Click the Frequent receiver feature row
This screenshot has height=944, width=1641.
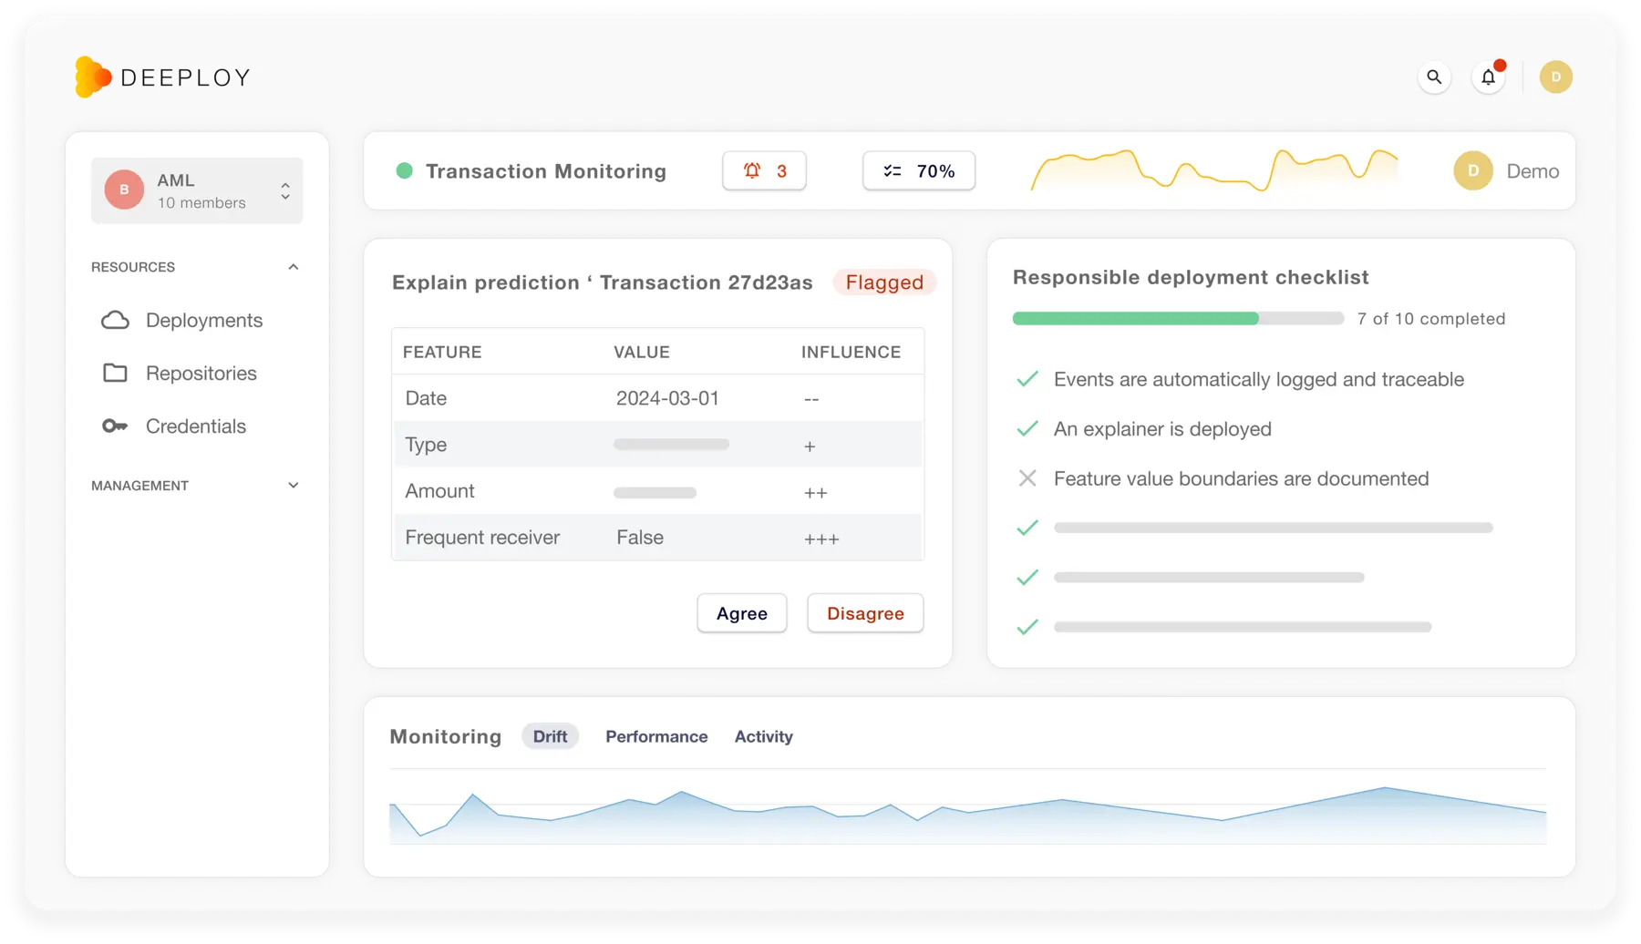(657, 538)
